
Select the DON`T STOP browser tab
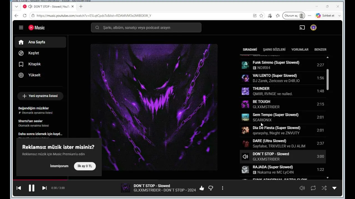pos(49,6)
